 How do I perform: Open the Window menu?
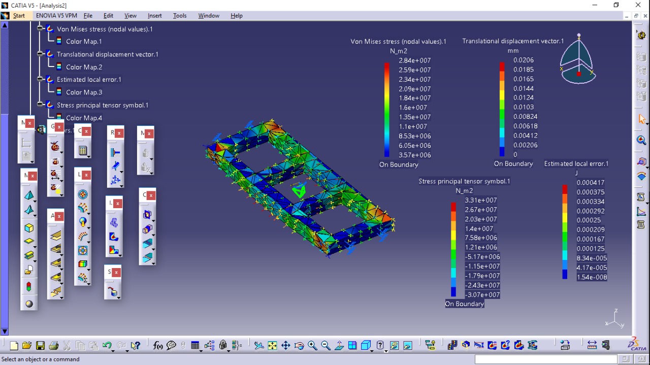point(209,16)
